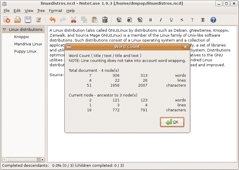The width and height of the screenshot is (239, 170).
Task: Select the Mandriva Linux tree node
Action: point(28,44)
